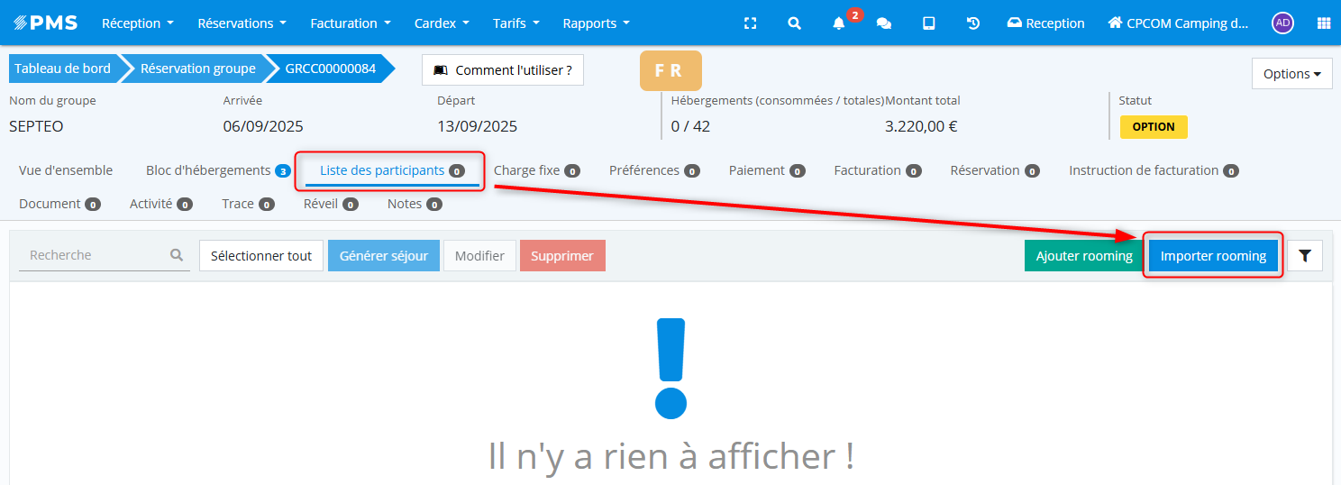Expand the Options dropdown button
1341x485 pixels.
(1291, 74)
